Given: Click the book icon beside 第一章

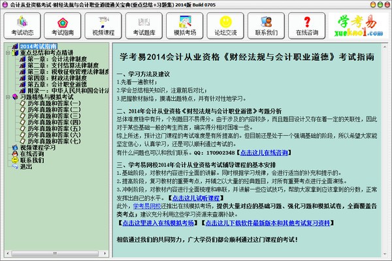Looking at the screenshot, I should tap(22, 59).
